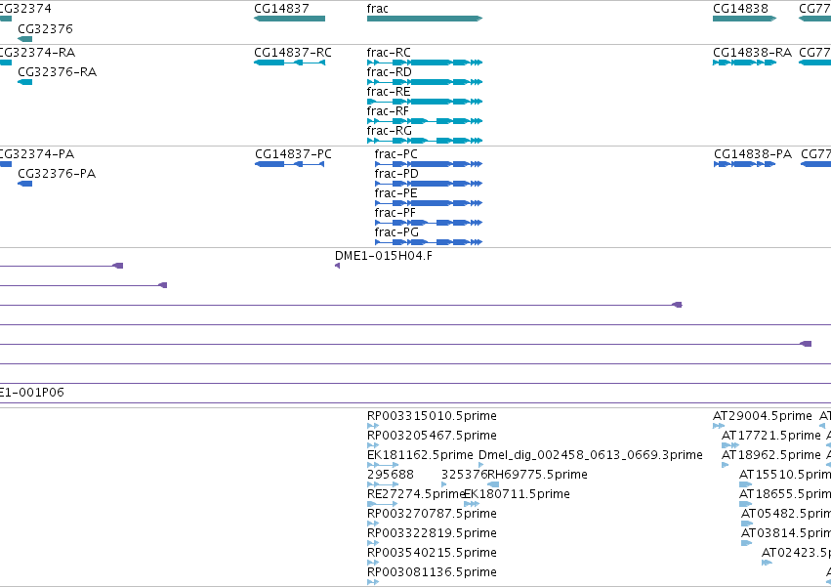831x587 pixels.
Task: Click the frac-RC transcript label
Action: [389, 53]
